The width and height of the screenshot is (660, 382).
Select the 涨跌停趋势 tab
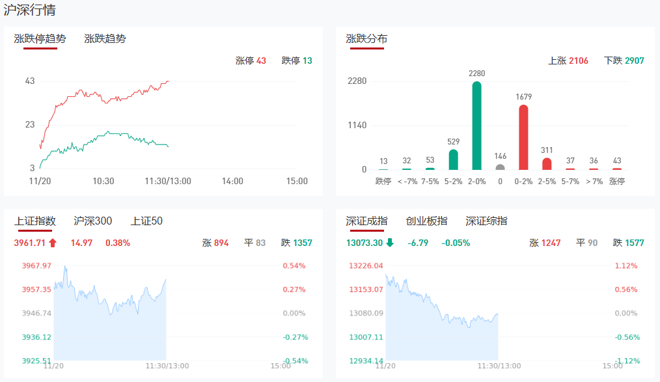click(40, 39)
